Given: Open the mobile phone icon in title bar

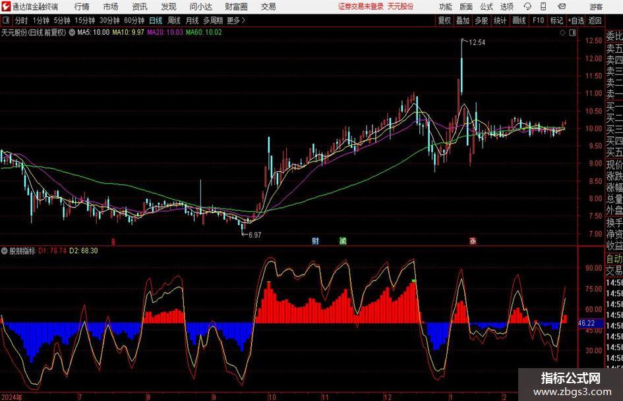Looking at the screenshot, I should (543, 7).
